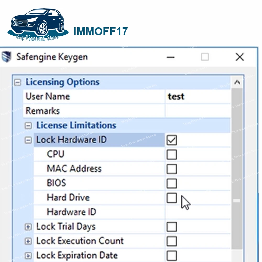Click the Safengine shield icon in title bar
The height and width of the screenshot is (262, 262).
(7, 57)
